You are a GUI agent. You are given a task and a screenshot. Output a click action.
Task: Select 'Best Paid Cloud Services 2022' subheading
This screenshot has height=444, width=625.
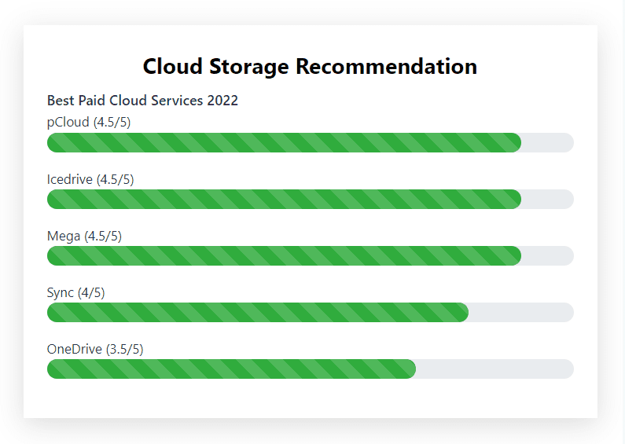[142, 101]
